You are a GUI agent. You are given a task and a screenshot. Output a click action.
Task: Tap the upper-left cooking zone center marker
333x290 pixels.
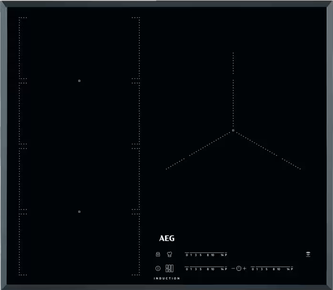79,81
